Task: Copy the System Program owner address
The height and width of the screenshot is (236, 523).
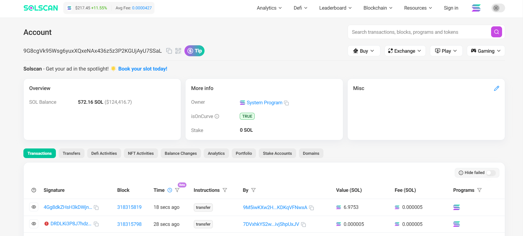Action: (287, 103)
